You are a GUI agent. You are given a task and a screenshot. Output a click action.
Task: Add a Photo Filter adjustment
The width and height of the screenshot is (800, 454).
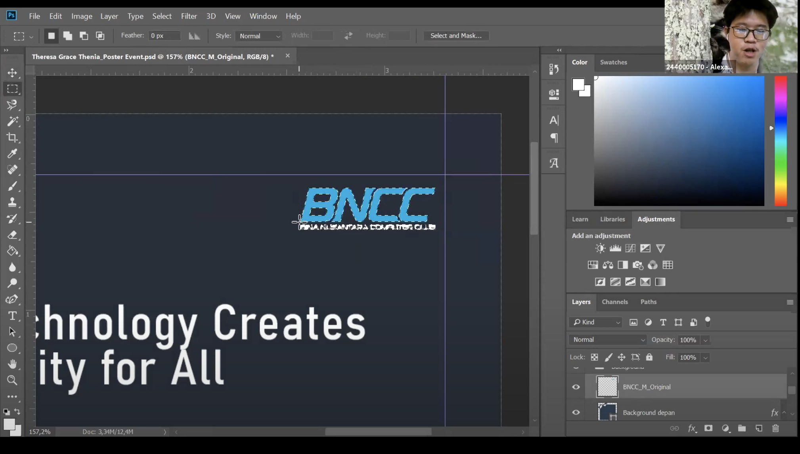[x=638, y=265]
